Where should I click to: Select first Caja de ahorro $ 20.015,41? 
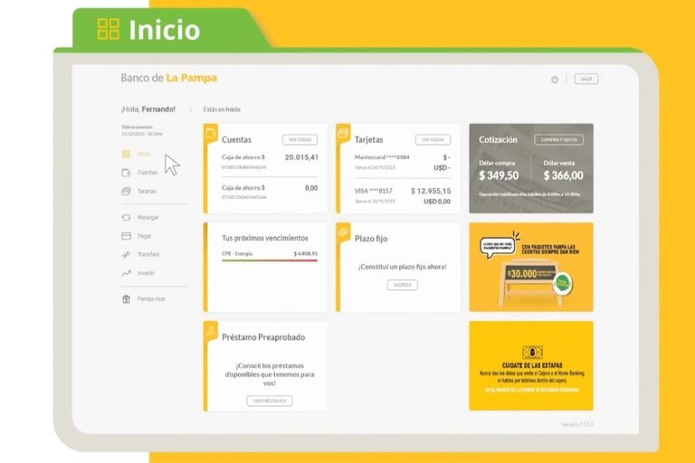pyautogui.click(x=270, y=162)
